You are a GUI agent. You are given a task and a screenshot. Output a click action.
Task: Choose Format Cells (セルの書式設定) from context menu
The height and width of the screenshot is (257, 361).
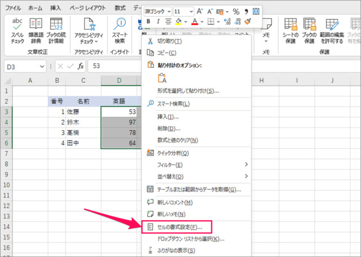[x=179, y=227]
